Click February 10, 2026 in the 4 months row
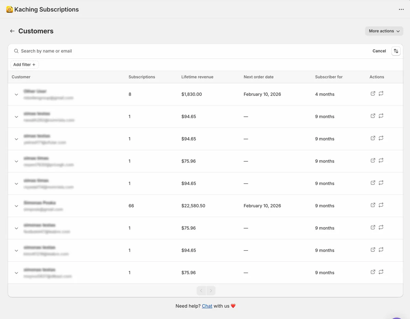 tap(262, 94)
